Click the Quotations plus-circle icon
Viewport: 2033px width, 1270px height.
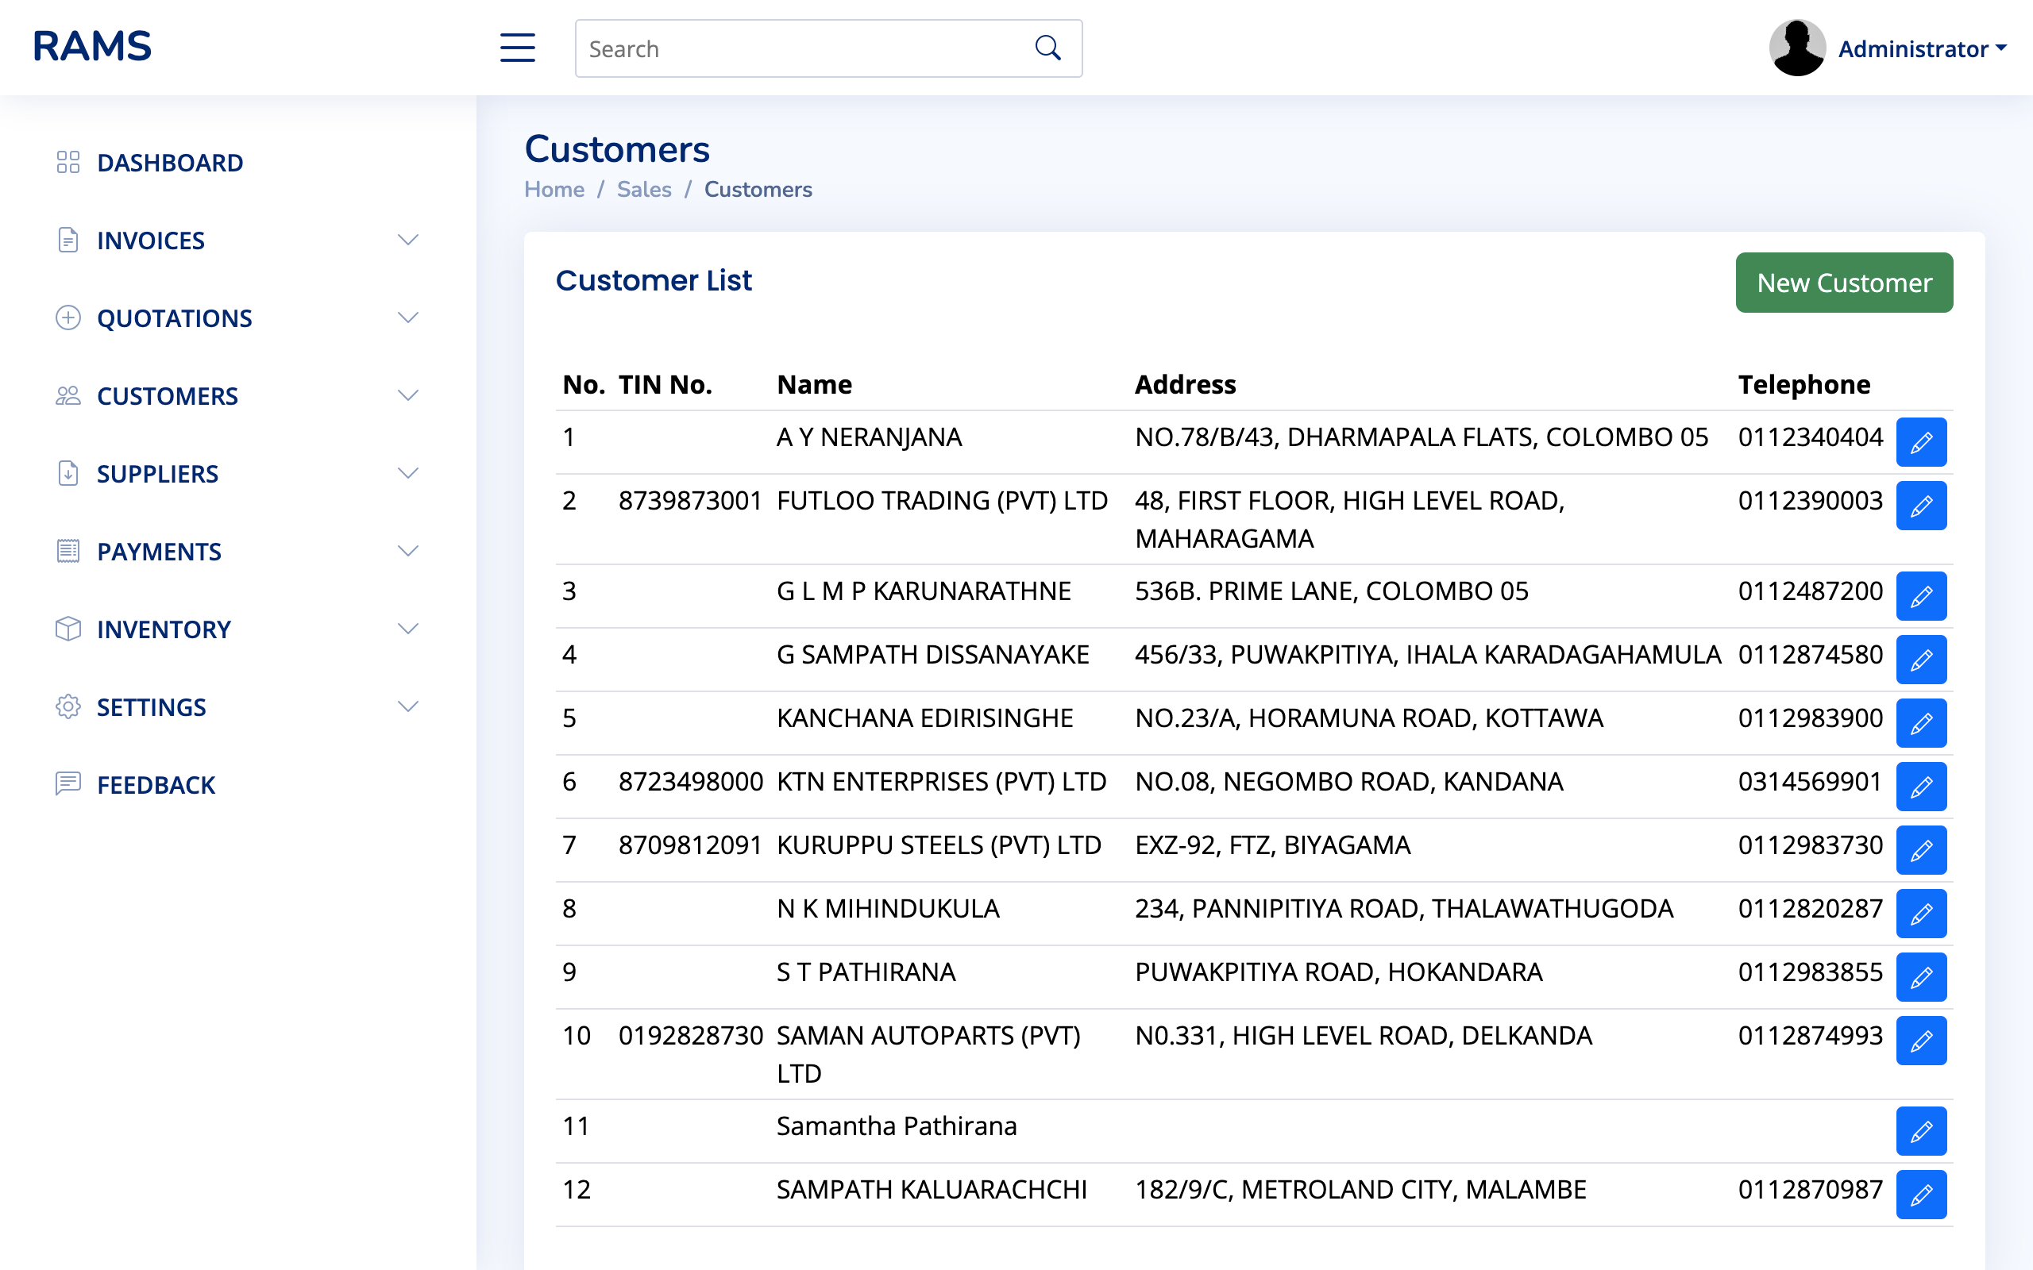[x=68, y=317]
